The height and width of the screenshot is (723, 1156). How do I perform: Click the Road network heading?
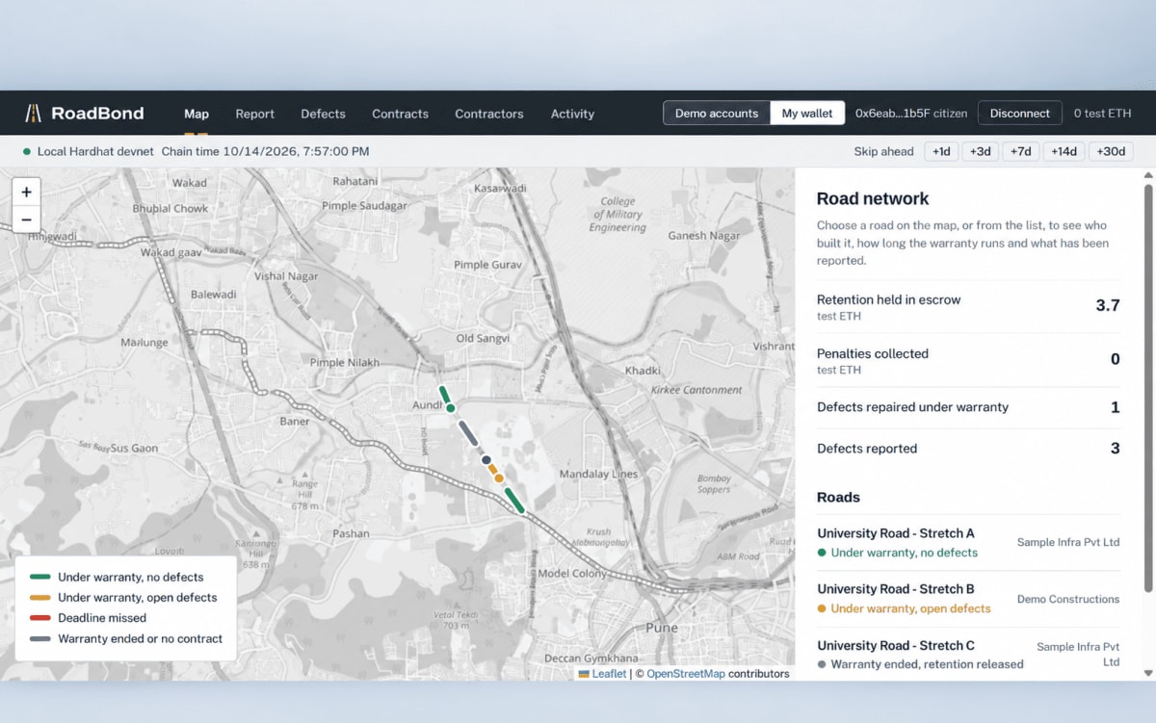873,199
